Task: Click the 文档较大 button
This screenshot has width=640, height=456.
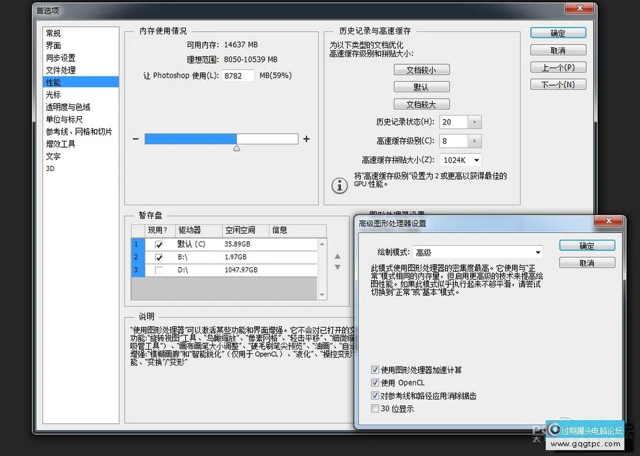Action: (421, 104)
